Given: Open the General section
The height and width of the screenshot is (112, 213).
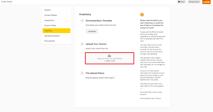Looking at the screenshot, I should 47,10.
